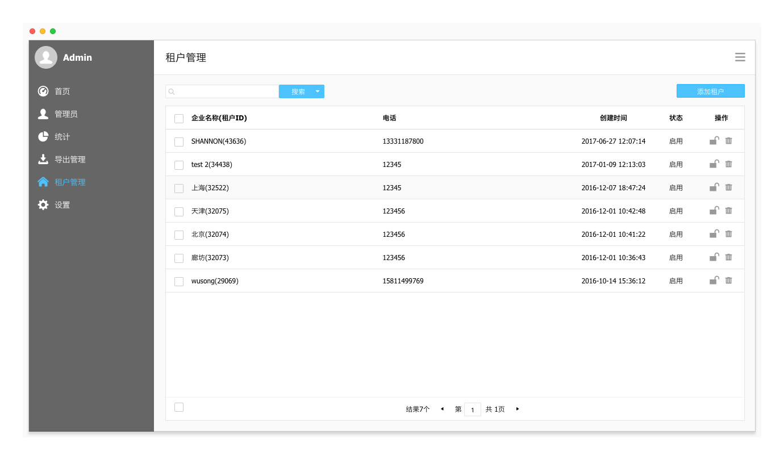784x460 pixels.
Task: Click the page number input box
Action: click(x=473, y=409)
